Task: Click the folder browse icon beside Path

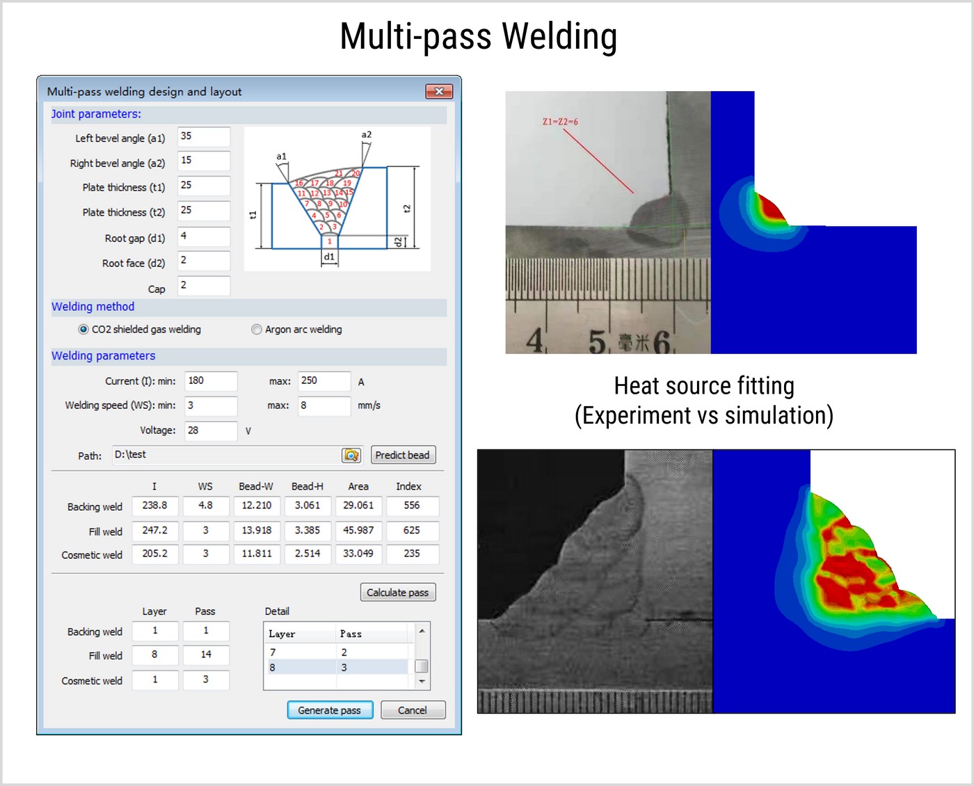Action: coord(351,455)
